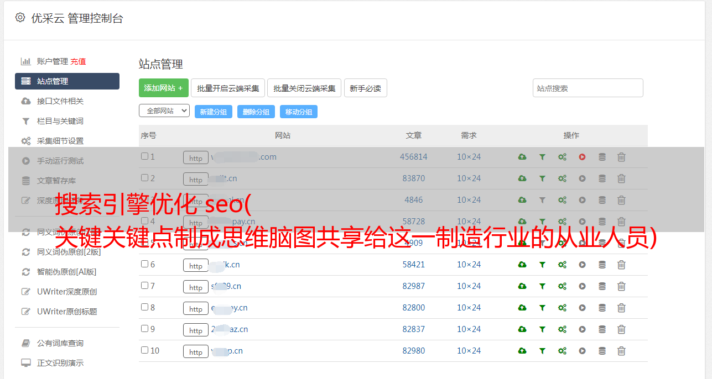The image size is (712, 379).
Task: Click the cloud upload icon in row 7
Action: click(x=522, y=286)
